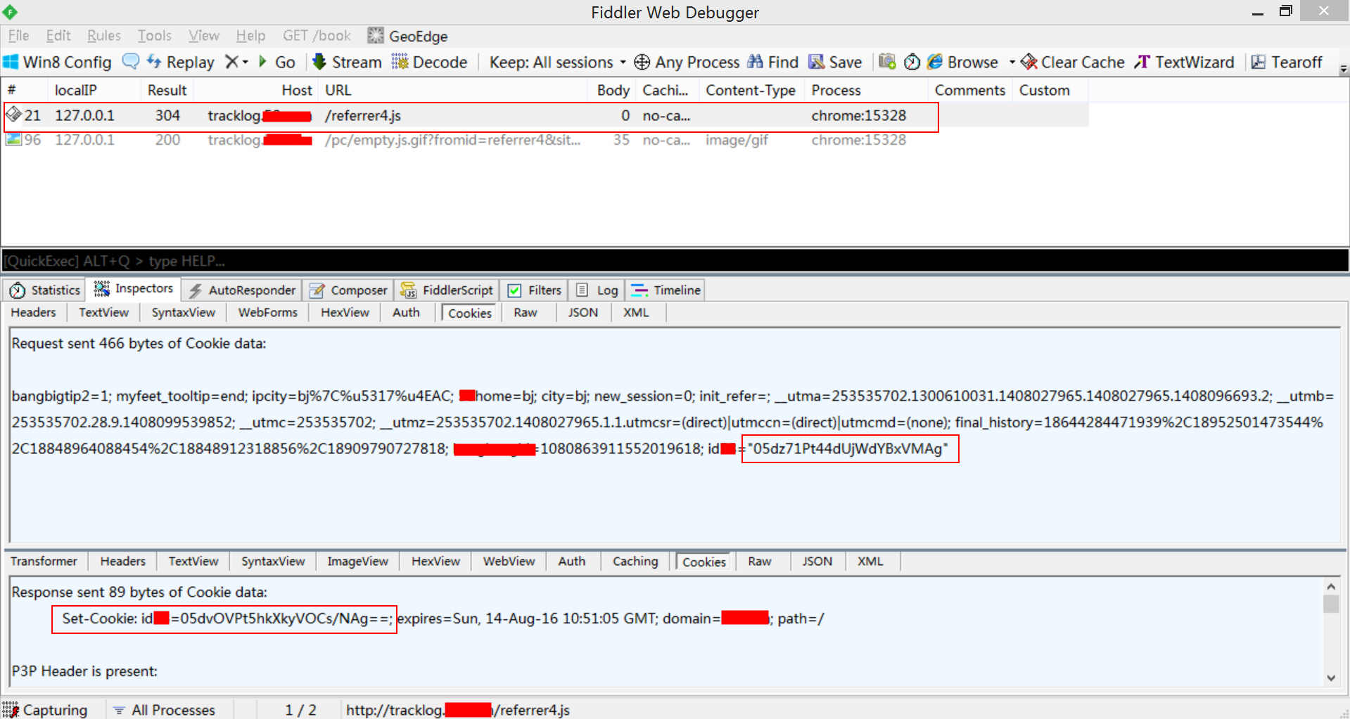Sort sessions by Result column header
Image resolution: width=1350 pixels, height=719 pixels.
167,90
